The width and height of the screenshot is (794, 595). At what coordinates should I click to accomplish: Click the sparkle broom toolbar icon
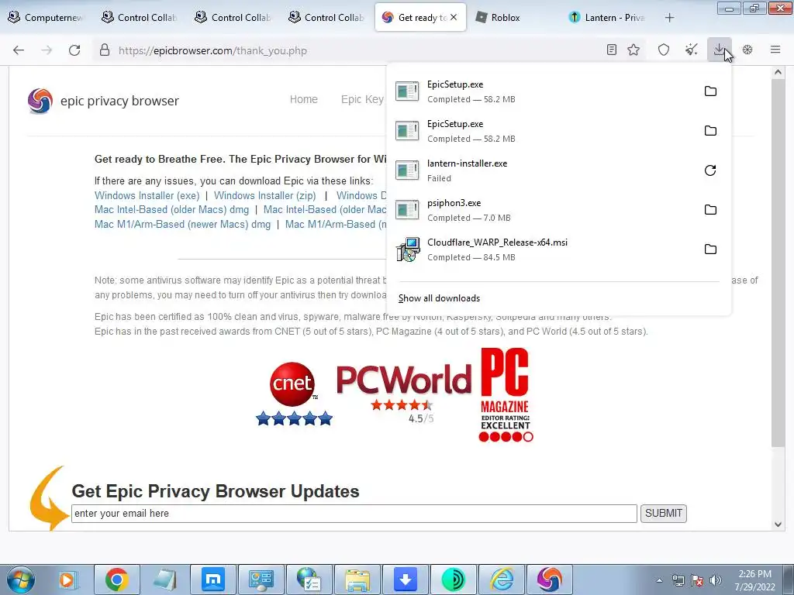coord(691,50)
